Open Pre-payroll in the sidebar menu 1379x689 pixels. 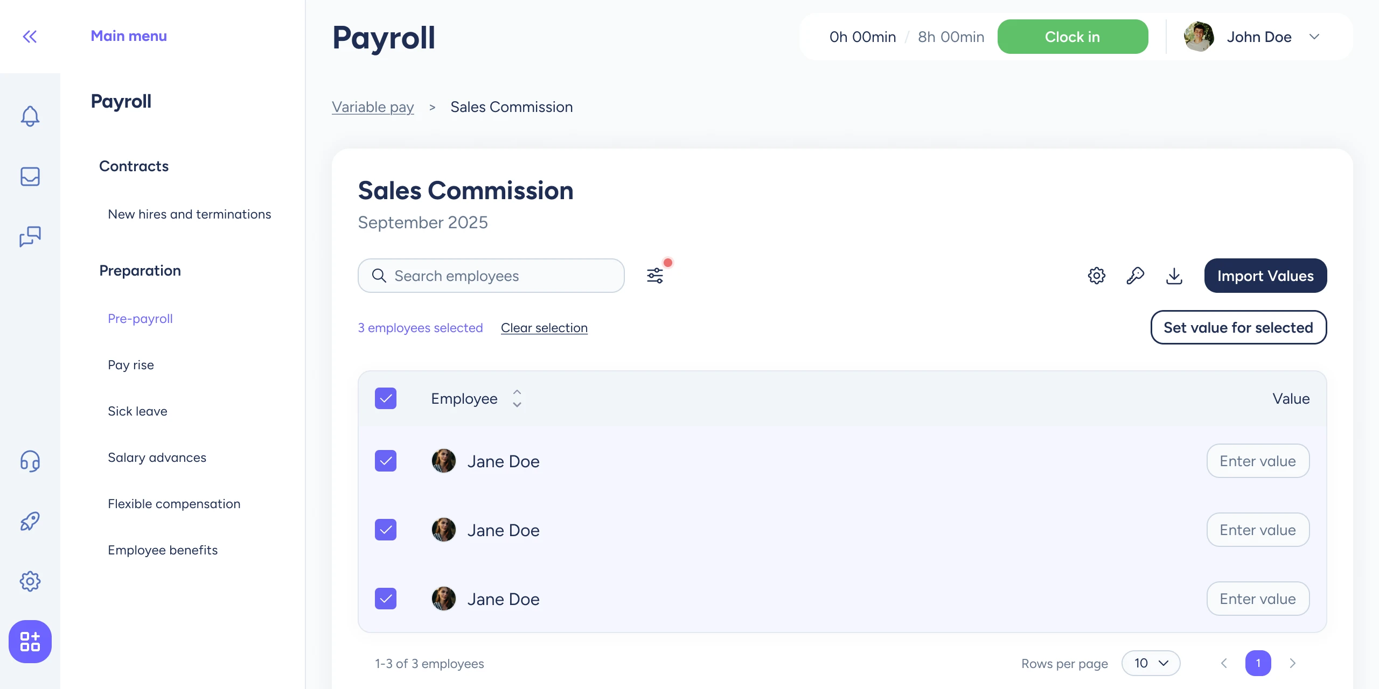coord(140,319)
